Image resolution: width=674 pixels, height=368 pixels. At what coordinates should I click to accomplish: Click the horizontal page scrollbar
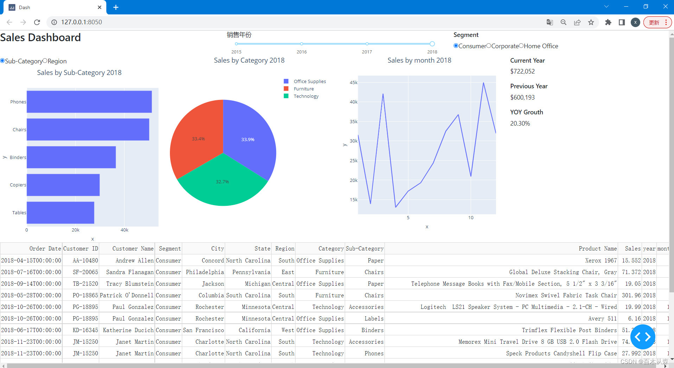(331, 366)
